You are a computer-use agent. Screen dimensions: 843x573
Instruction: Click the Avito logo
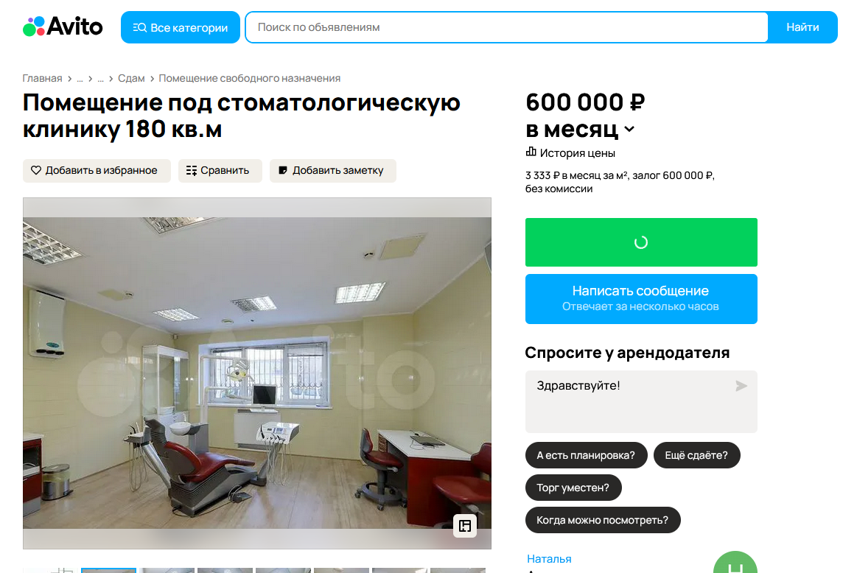[x=63, y=27]
